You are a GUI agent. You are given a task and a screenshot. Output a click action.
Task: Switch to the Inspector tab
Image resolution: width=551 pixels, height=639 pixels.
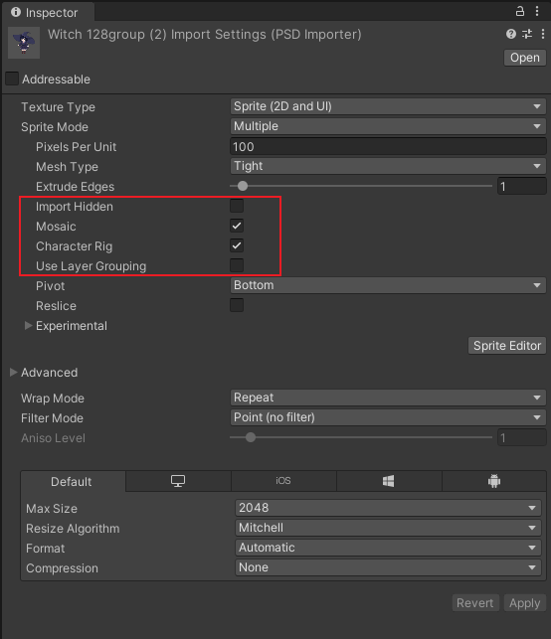click(x=48, y=12)
